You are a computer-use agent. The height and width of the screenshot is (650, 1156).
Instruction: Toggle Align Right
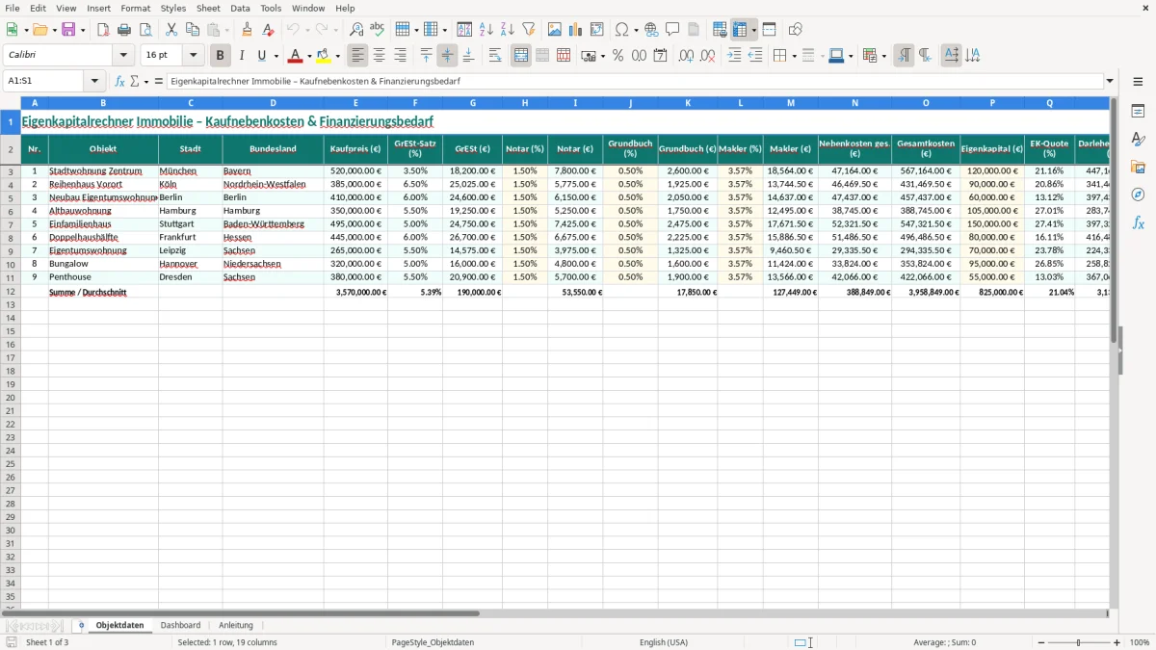click(x=400, y=56)
